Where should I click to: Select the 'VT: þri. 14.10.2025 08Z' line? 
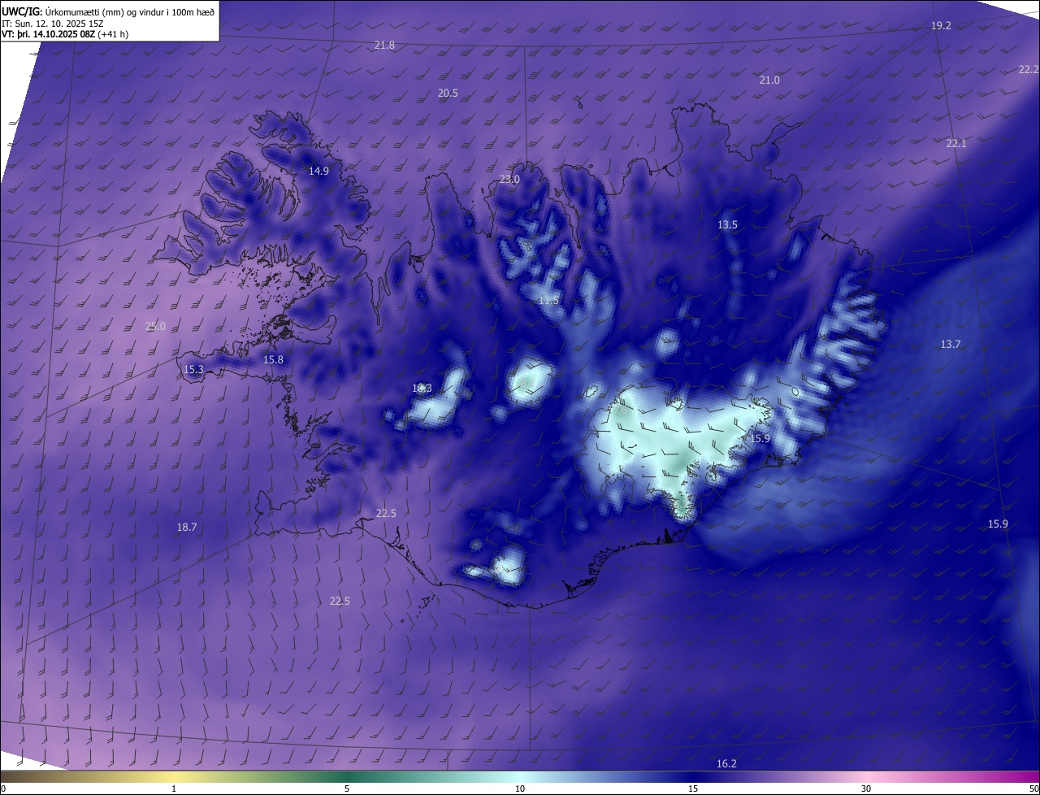pyautogui.click(x=49, y=34)
